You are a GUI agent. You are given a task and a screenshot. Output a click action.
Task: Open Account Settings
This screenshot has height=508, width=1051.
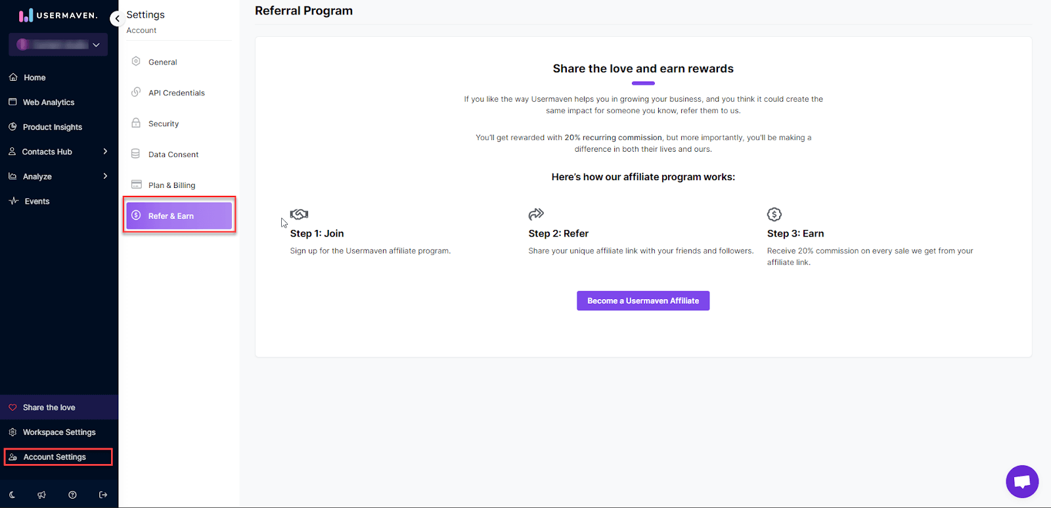[x=54, y=457]
